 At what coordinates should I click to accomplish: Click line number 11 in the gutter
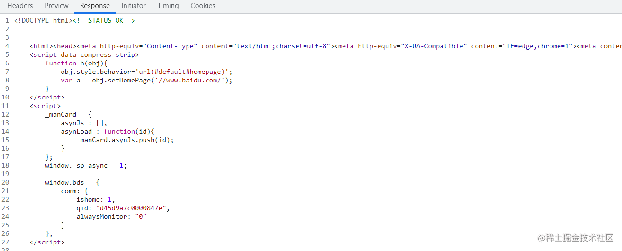click(x=5, y=106)
